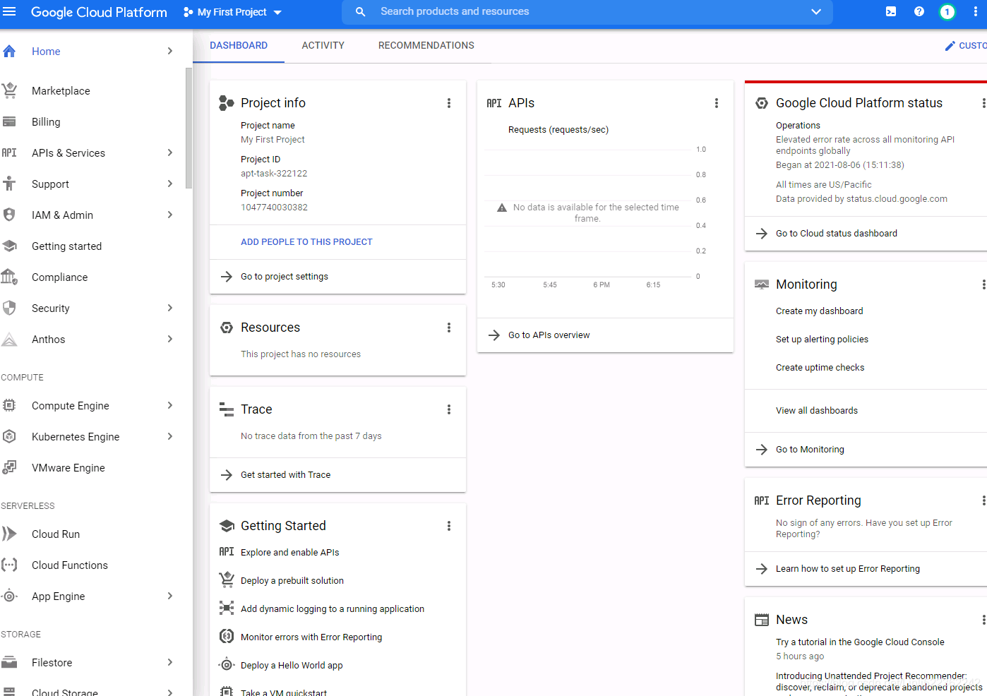The height and width of the screenshot is (696, 987).
Task: Switch to the Activity tab
Action: coord(323,45)
